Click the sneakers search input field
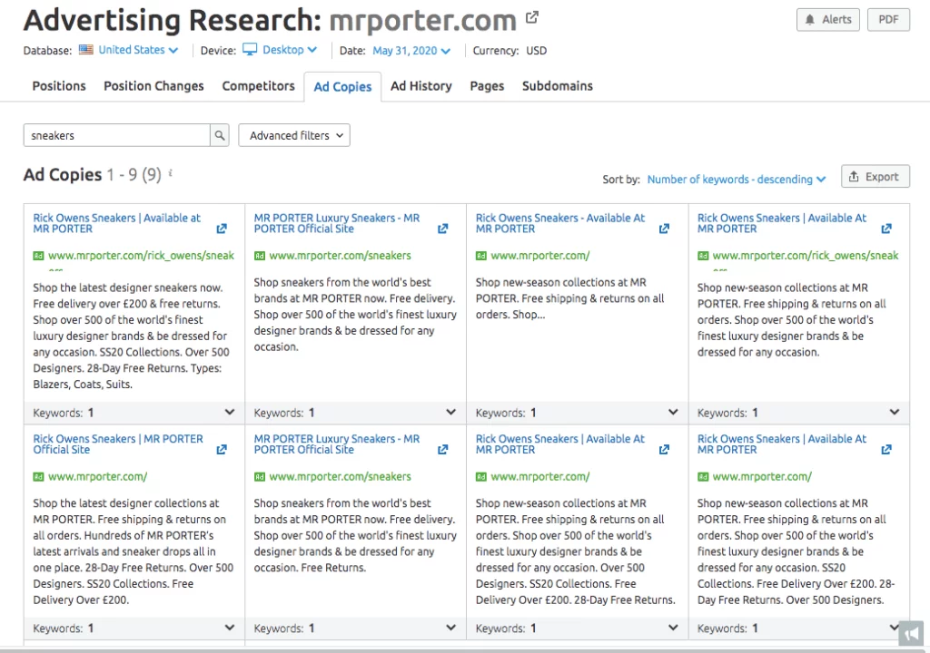 click(117, 135)
